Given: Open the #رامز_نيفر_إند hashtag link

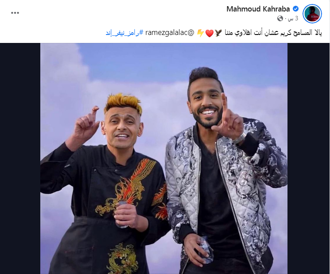Looking at the screenshot, I should coord(124,33).
